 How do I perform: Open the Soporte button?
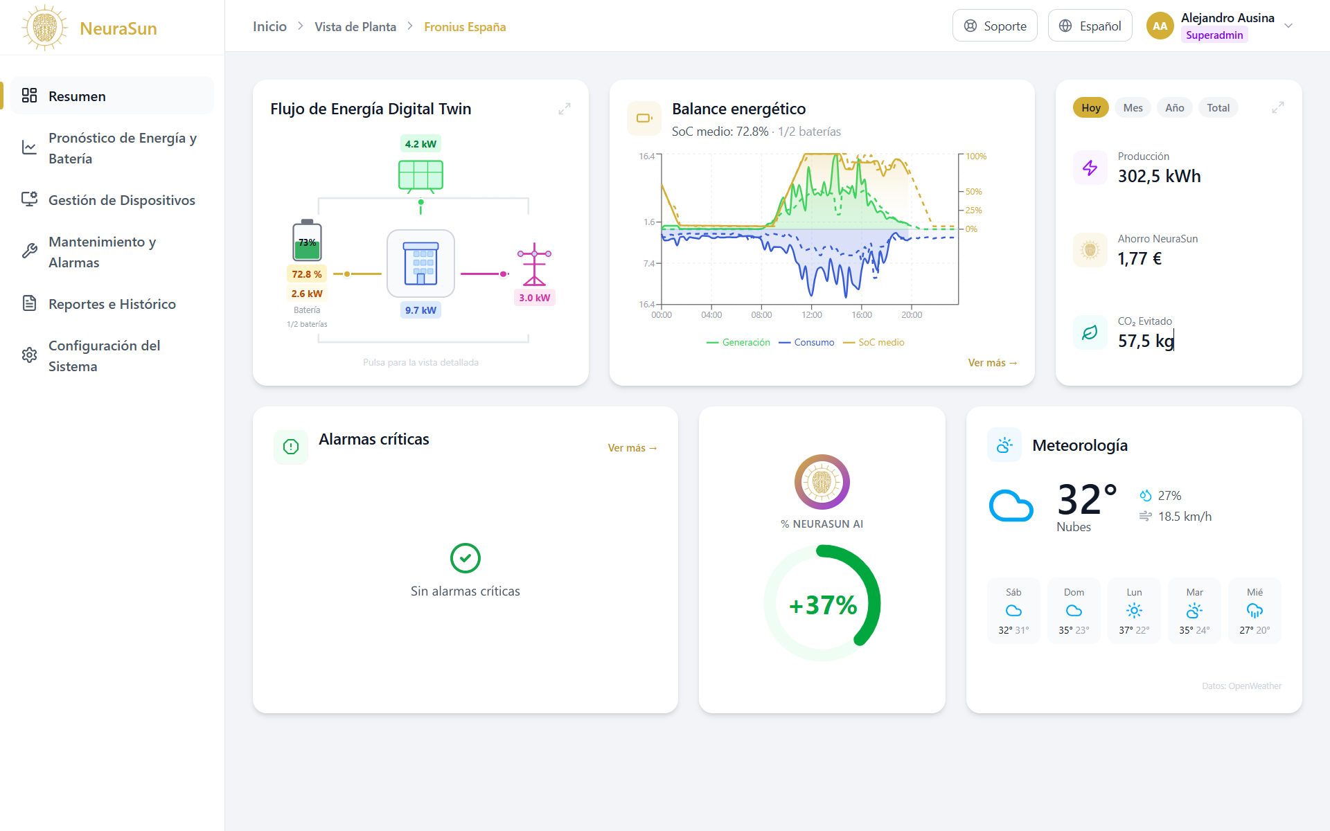[995, 26]
